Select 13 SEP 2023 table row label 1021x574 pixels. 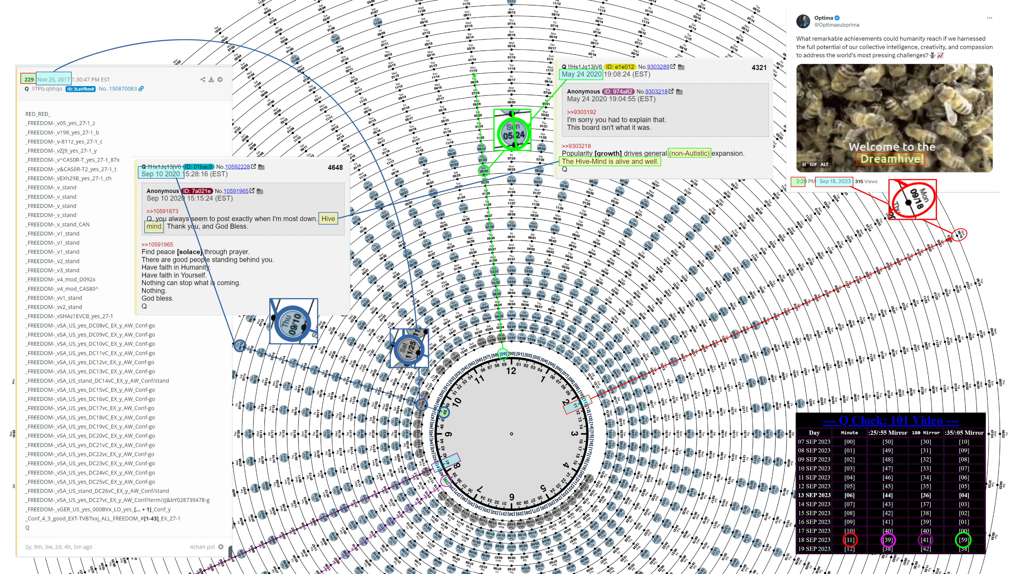tap(814, 495)
